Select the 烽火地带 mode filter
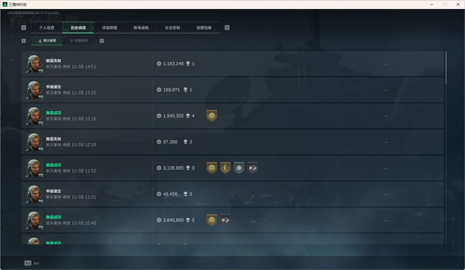Viewport: 465px width, 270px height. [47, 41]
